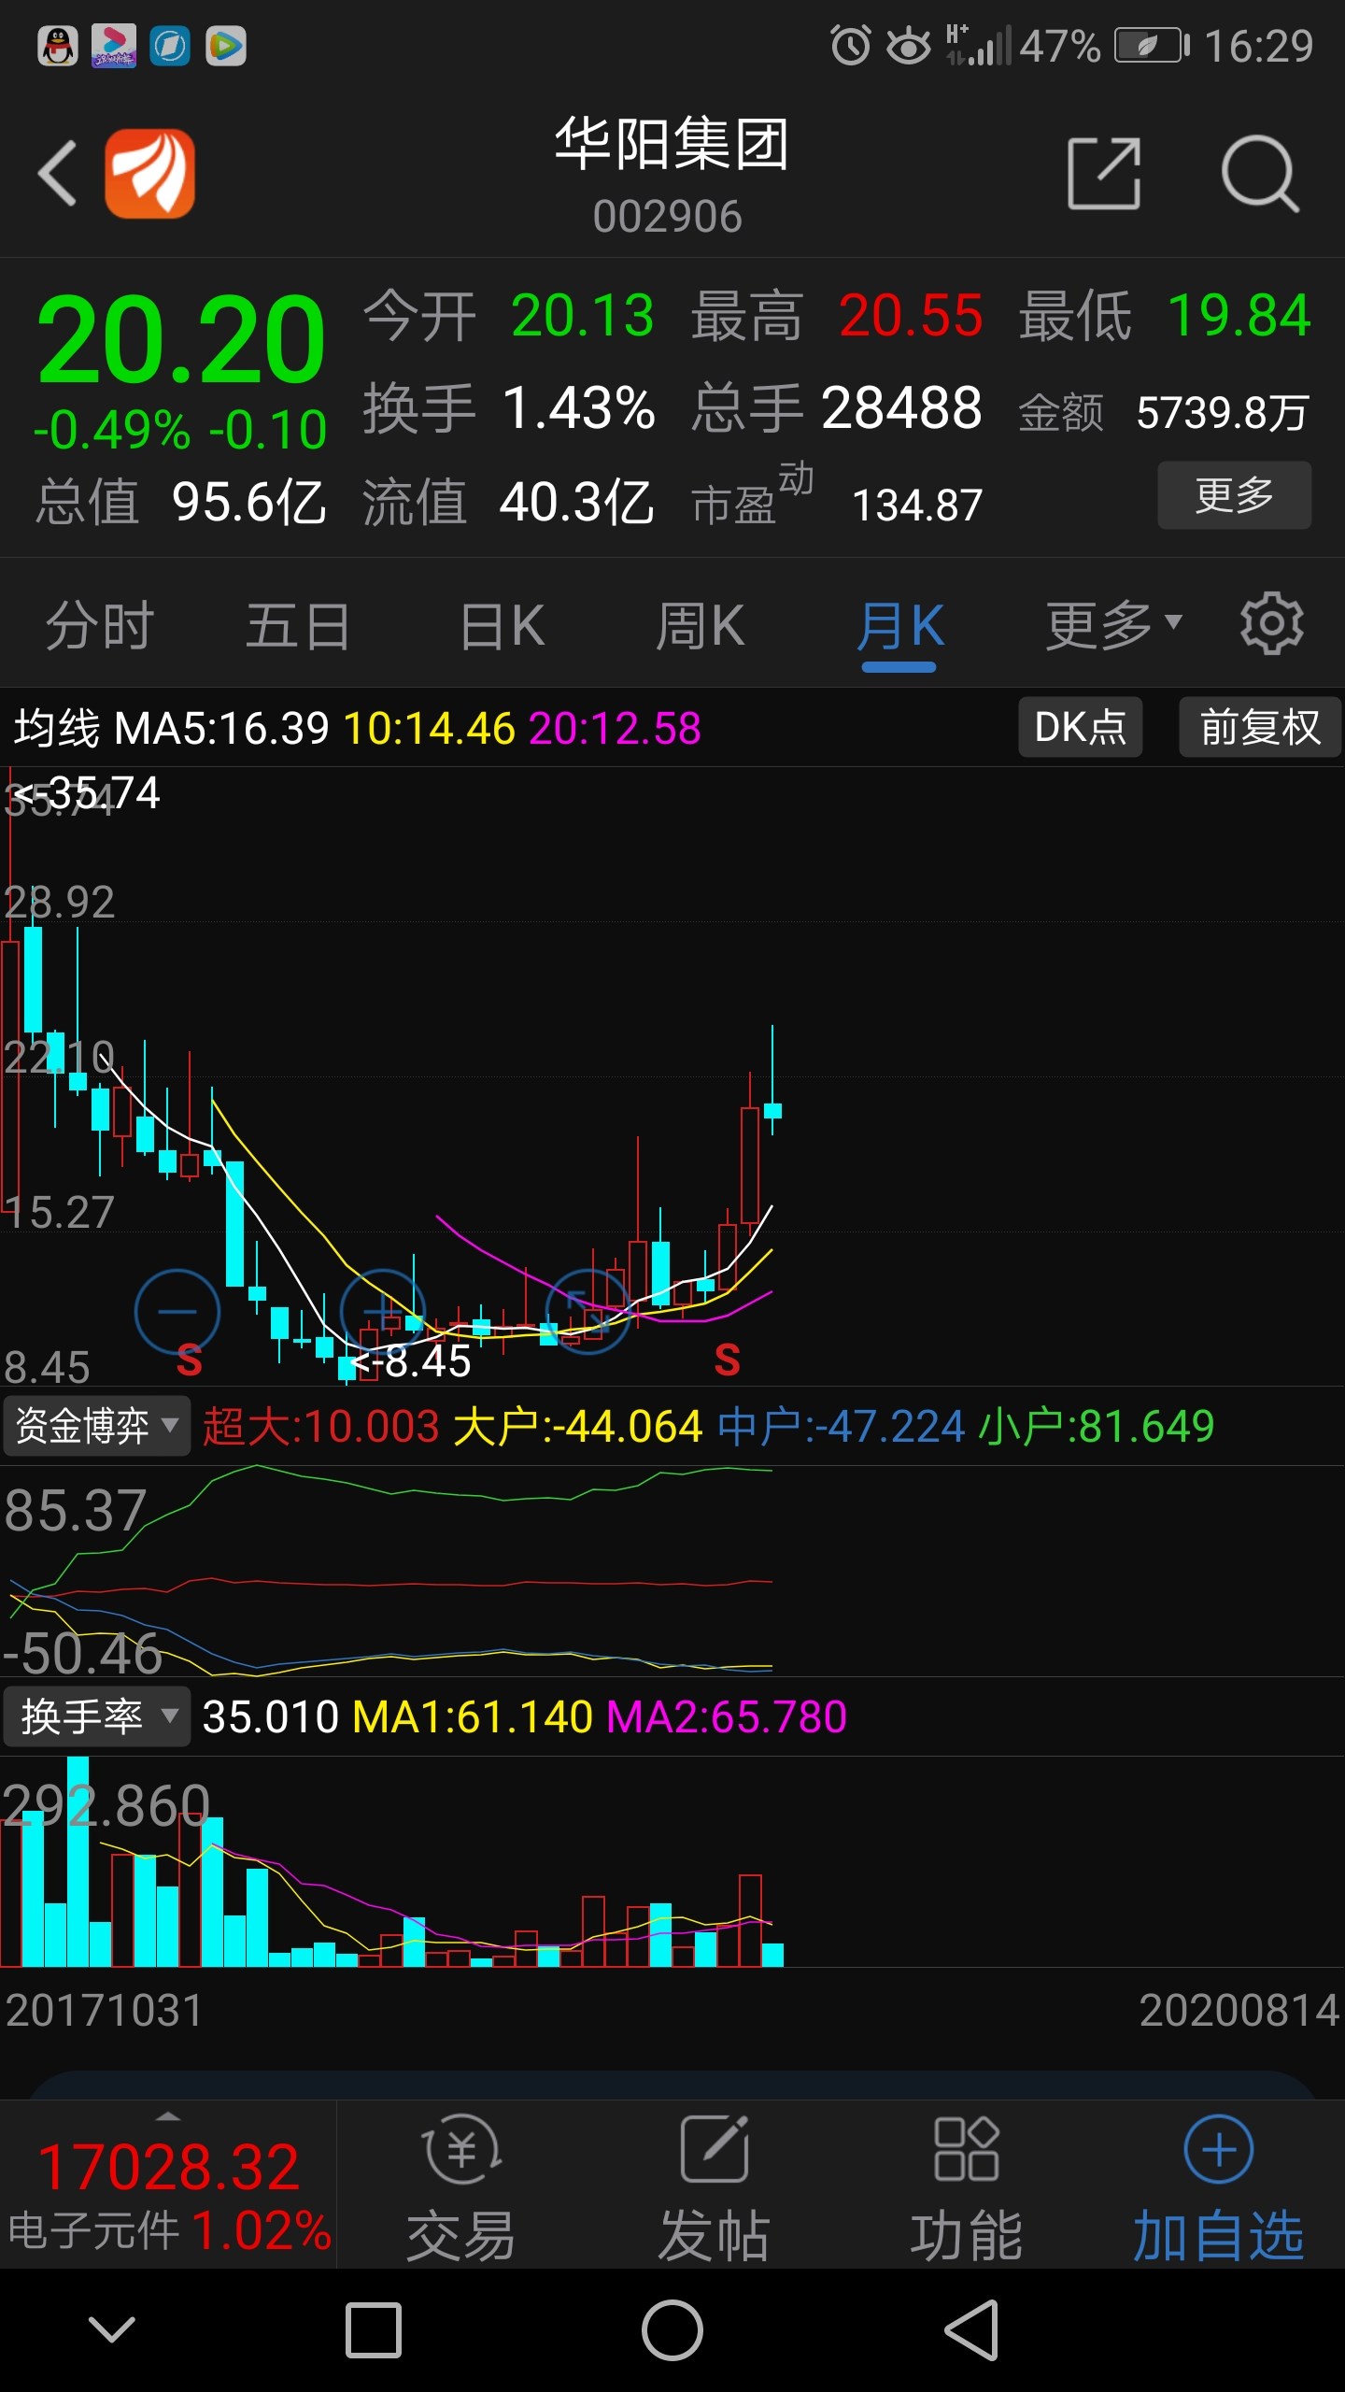The width and height of the screenshot is (1345, 2392).
Task: Tap the stock code 002906
Action: (668, 217)
